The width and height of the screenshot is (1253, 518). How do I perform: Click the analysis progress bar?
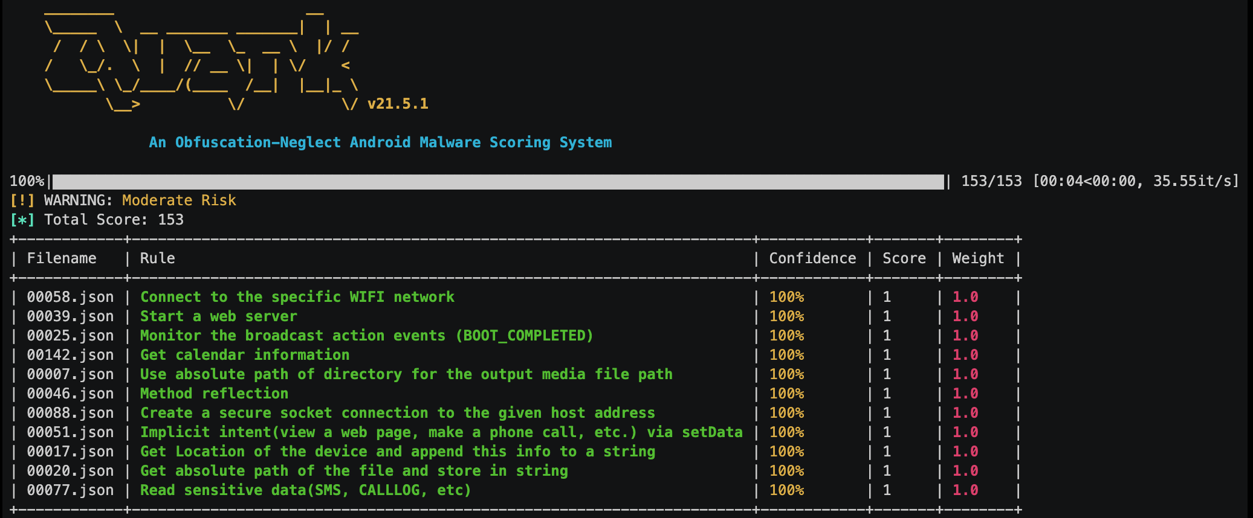coord(497,182)
